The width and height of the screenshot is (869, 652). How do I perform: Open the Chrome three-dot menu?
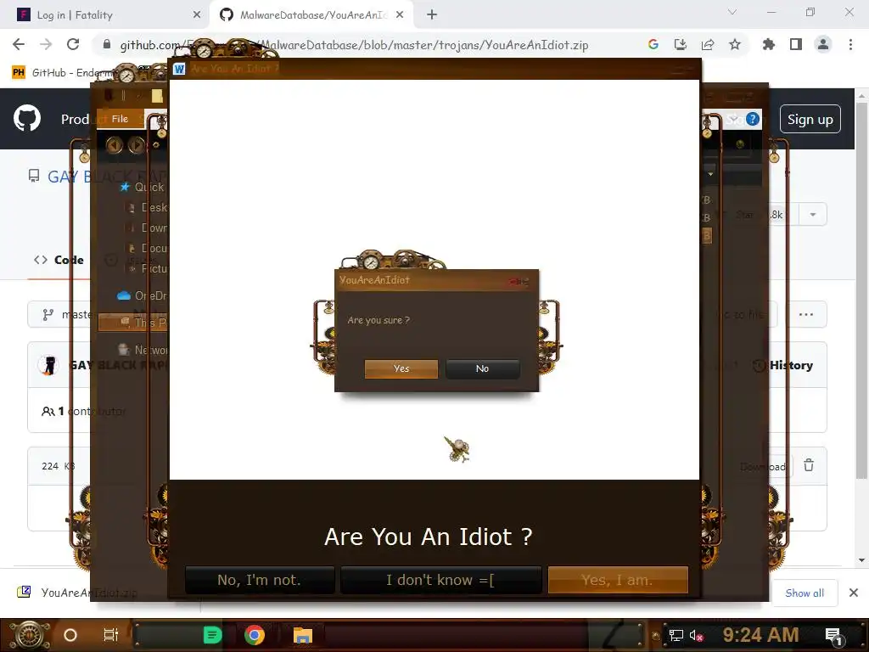pos(850,44)
